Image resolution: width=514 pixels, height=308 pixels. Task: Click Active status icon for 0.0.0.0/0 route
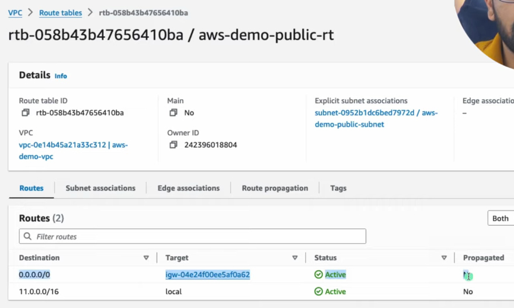(x=318, y=275)
